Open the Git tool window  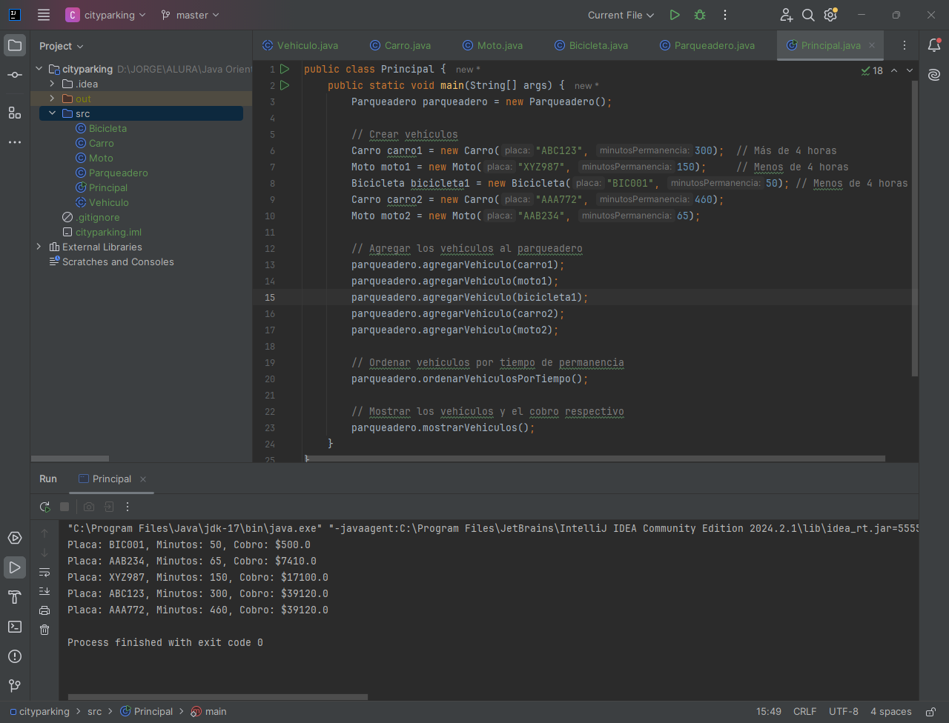coord(15,686)
